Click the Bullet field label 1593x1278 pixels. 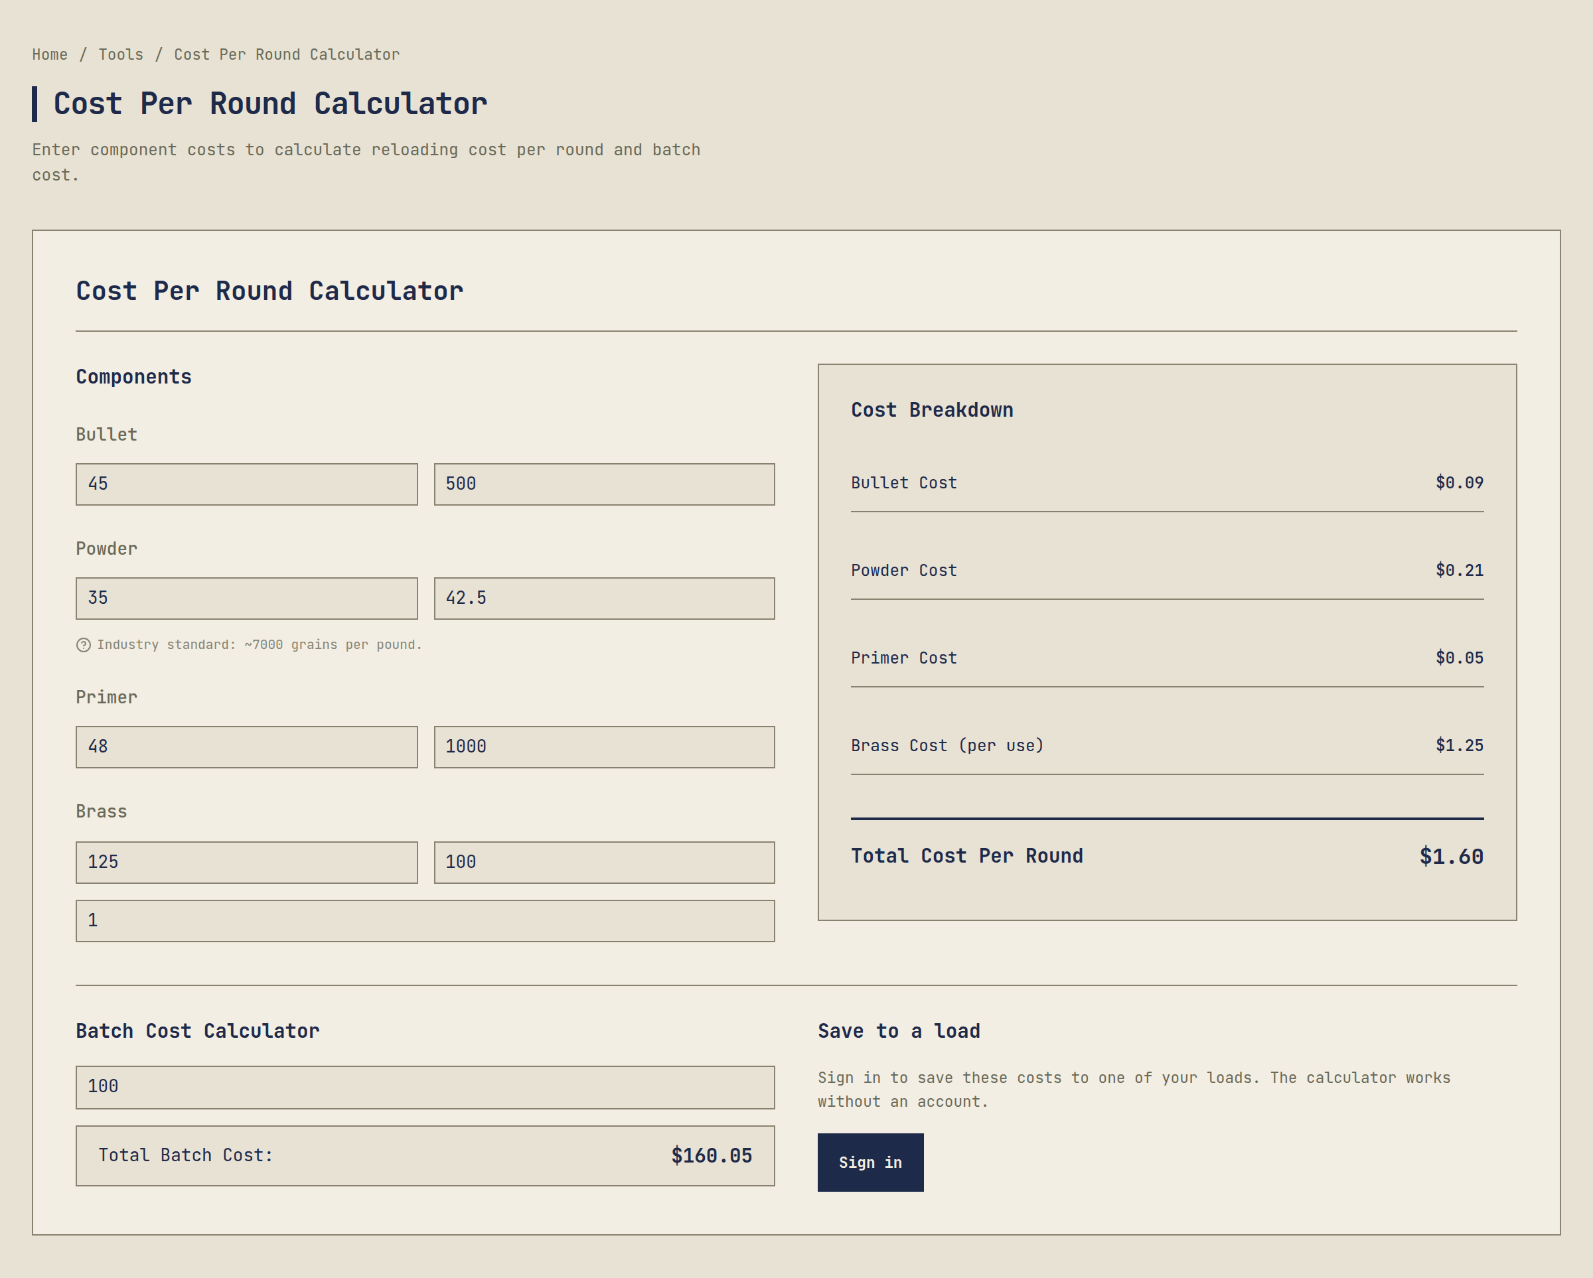tap(106, 435)
